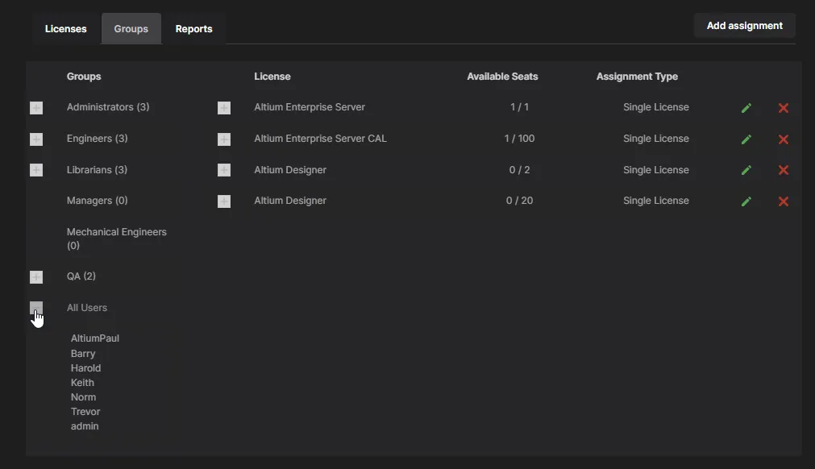Select user Trevor in All Users

tap(85, 412)
